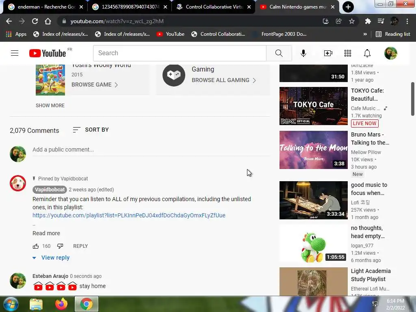Open the Vapidbobcat commenter avatar
Viewport: 416px width, 312px height.
tap(18, 183)
